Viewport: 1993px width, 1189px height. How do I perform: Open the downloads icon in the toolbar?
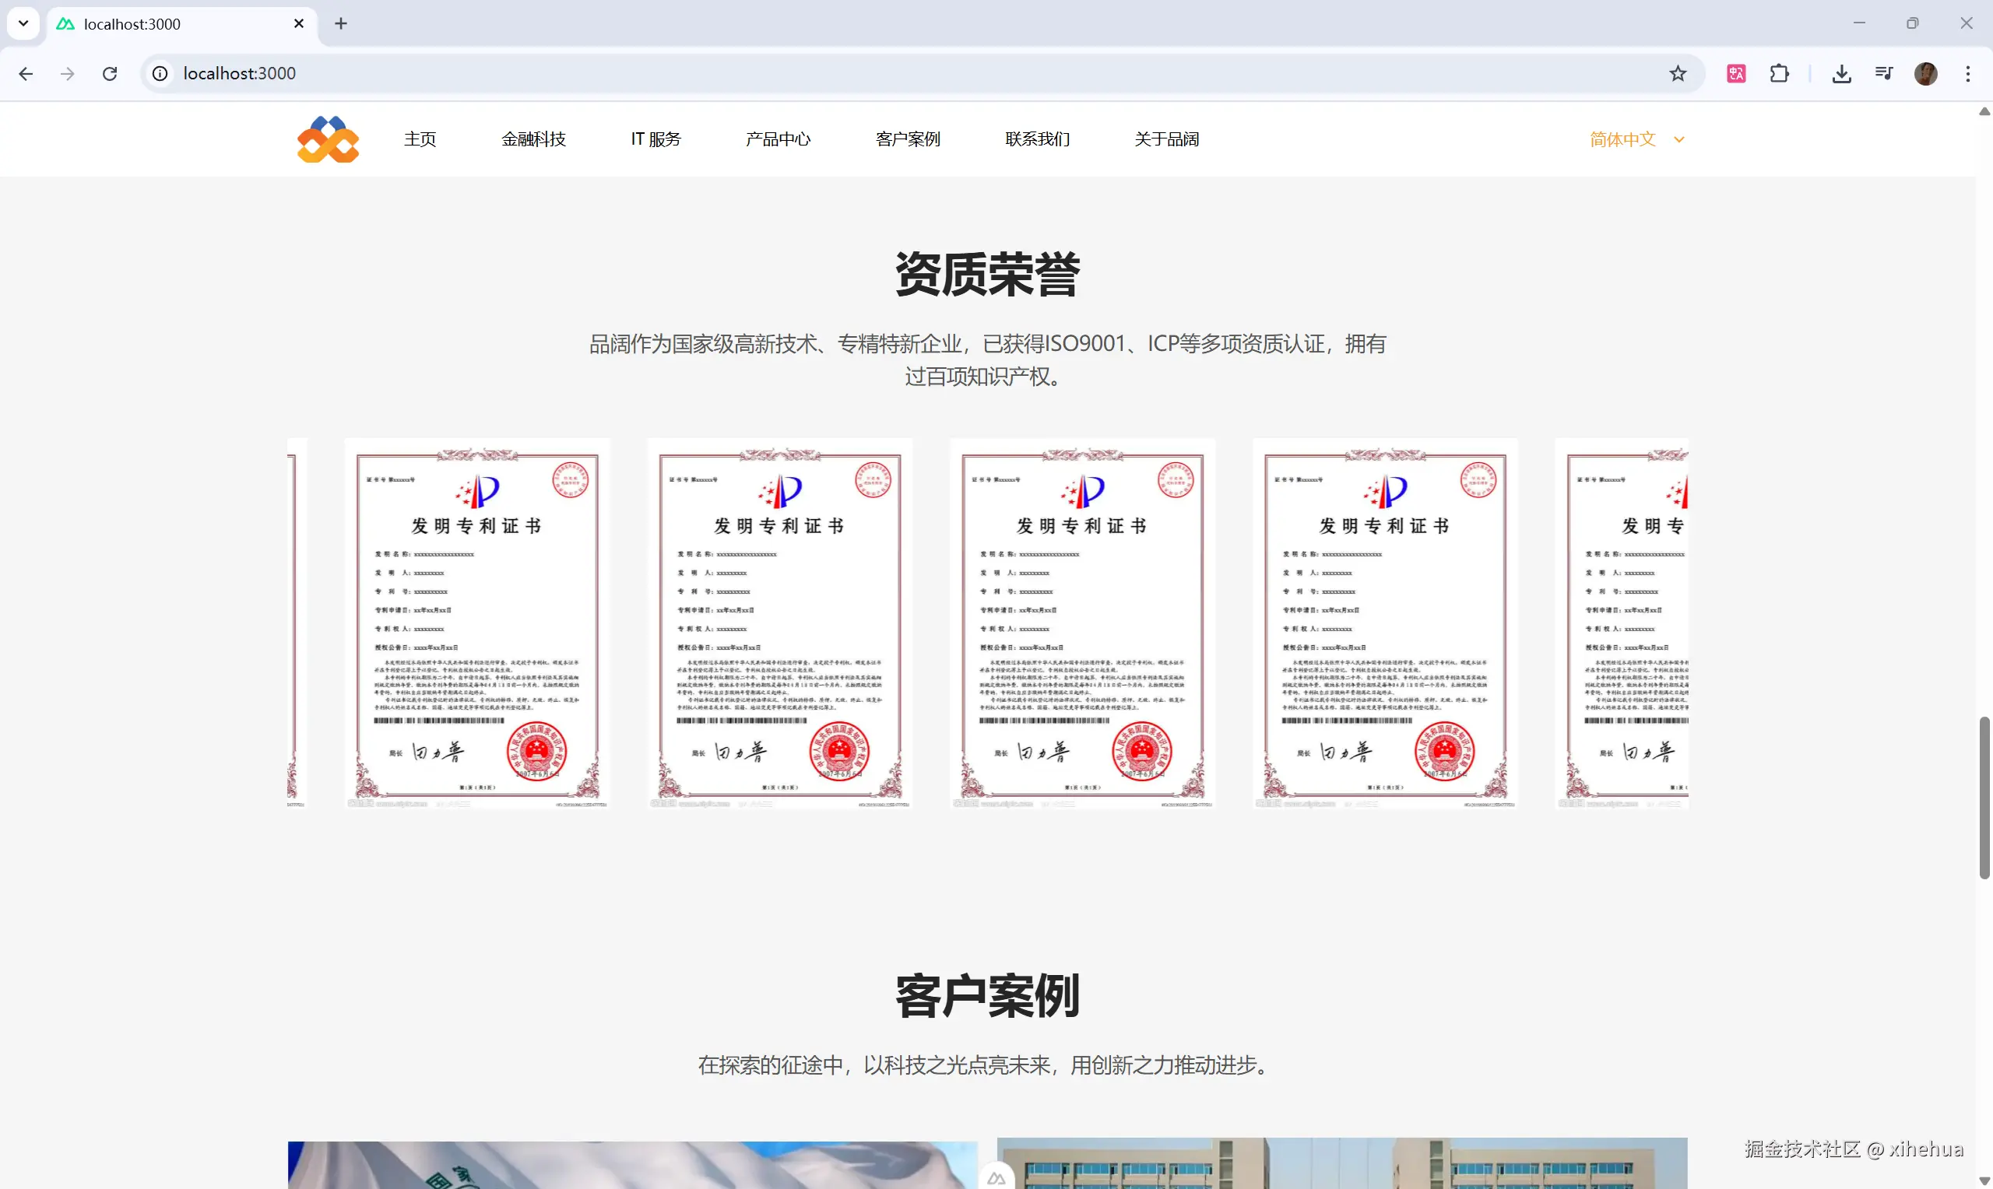tap(1840, 74)
